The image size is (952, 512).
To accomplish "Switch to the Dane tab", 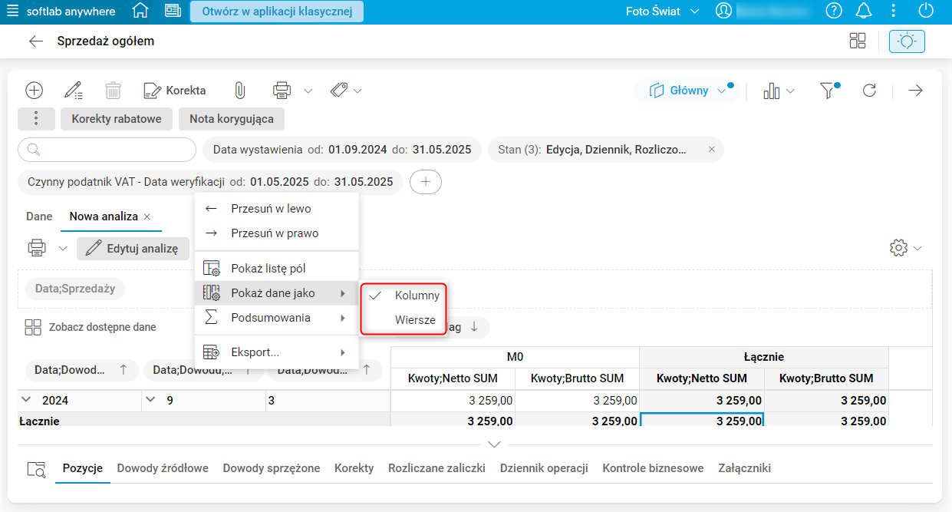I will [39, 216].
